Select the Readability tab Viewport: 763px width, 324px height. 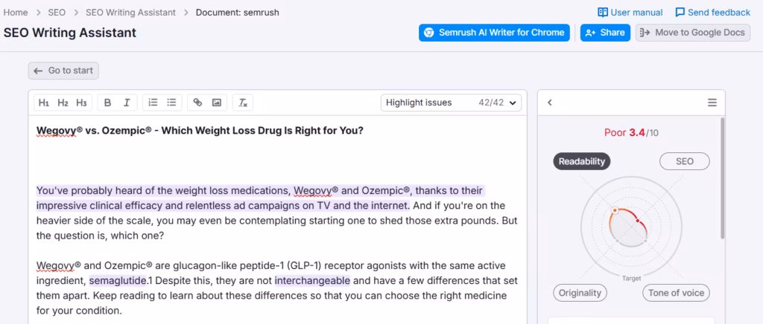[x=582, y=161]
